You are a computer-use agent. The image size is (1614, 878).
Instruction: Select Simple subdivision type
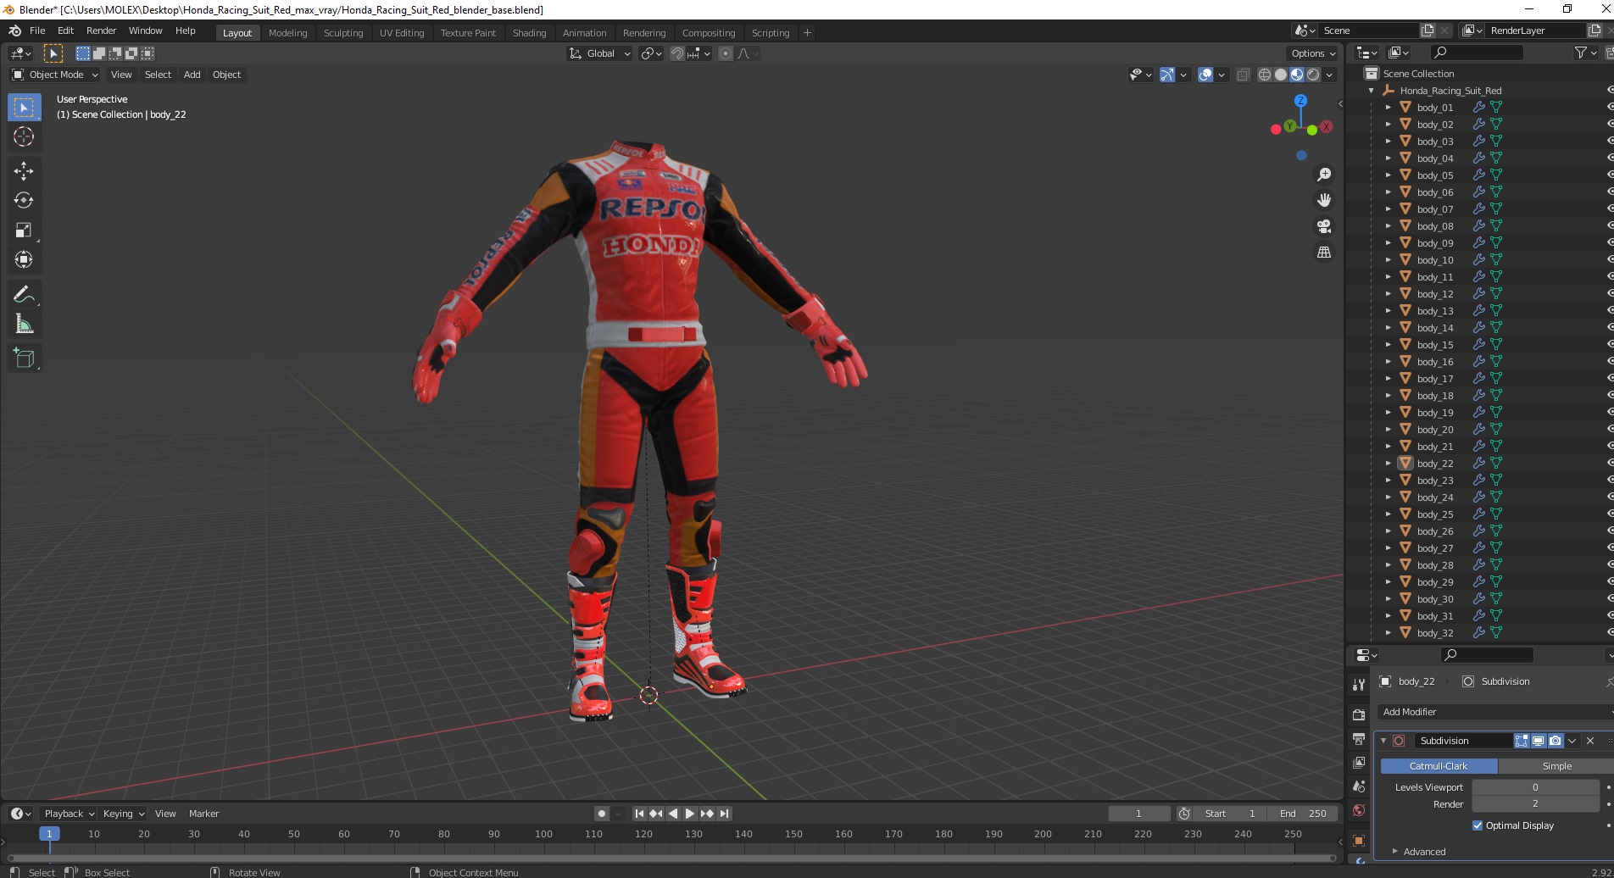click(x=1556, y=766)
